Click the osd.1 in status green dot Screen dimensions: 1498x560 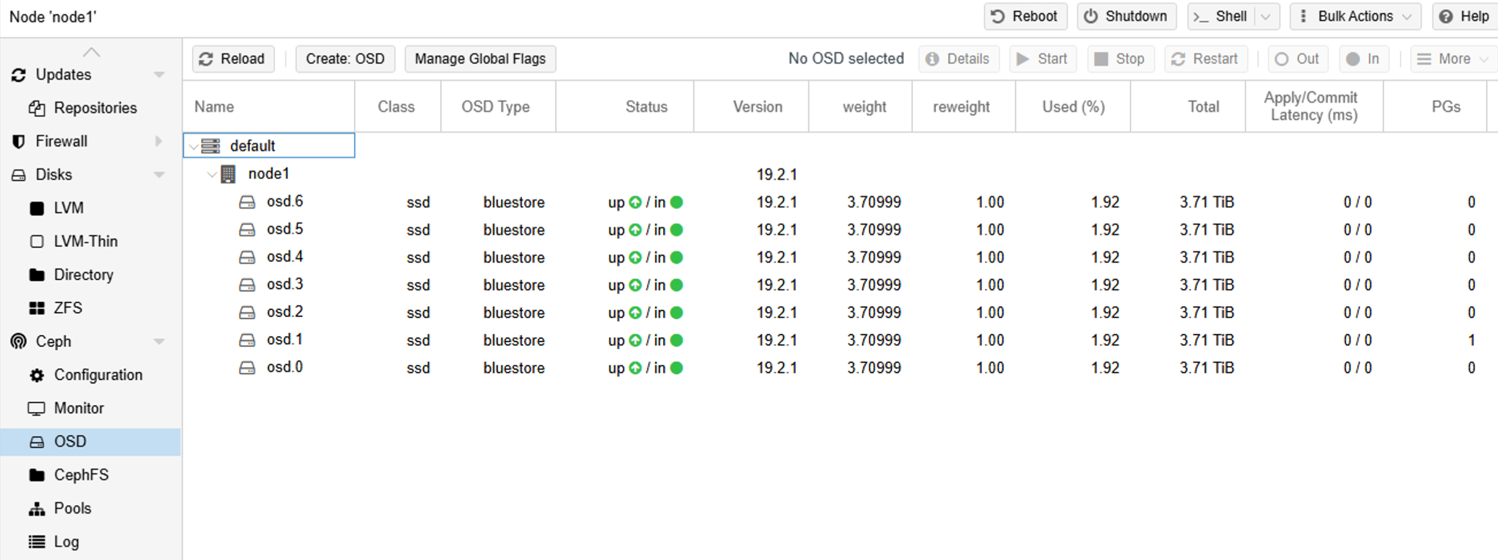click(677, 340)
